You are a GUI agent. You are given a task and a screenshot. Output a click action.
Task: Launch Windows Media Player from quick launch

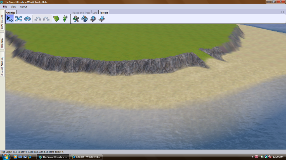click(x=15, y=157)
